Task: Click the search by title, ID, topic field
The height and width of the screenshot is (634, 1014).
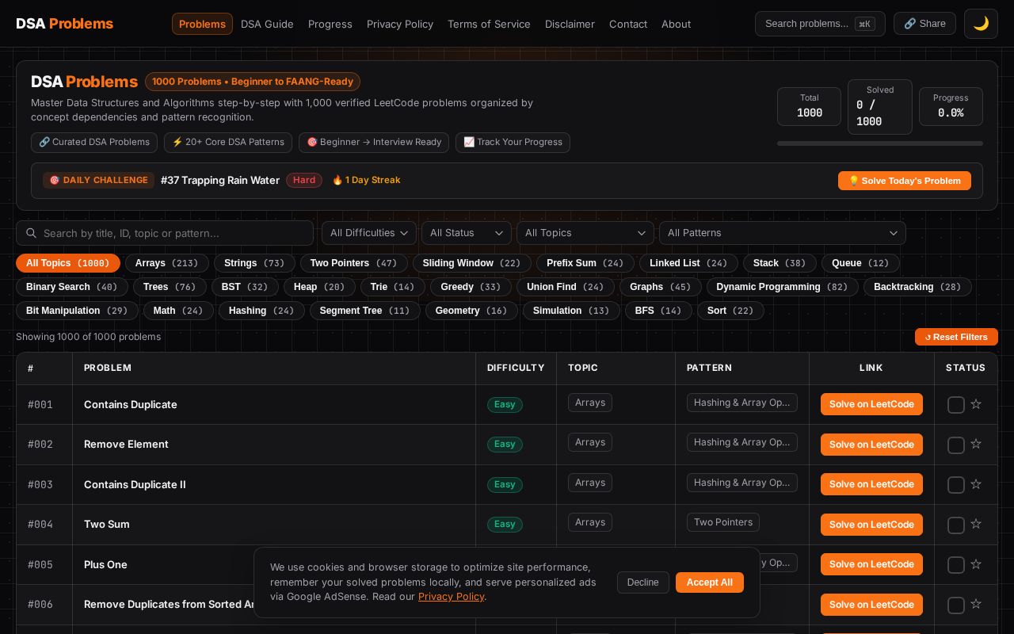Action: pos(165,233)
